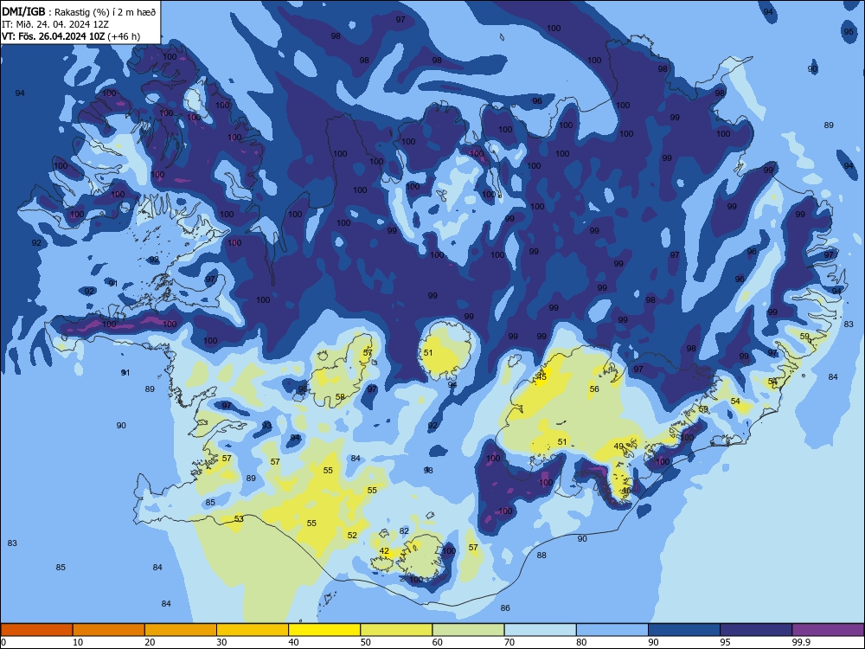Image resolution: width=865 pixels, height=649 pixels.
Task: Click the pale blue 70–80 legend swatch
Action: 540,630
